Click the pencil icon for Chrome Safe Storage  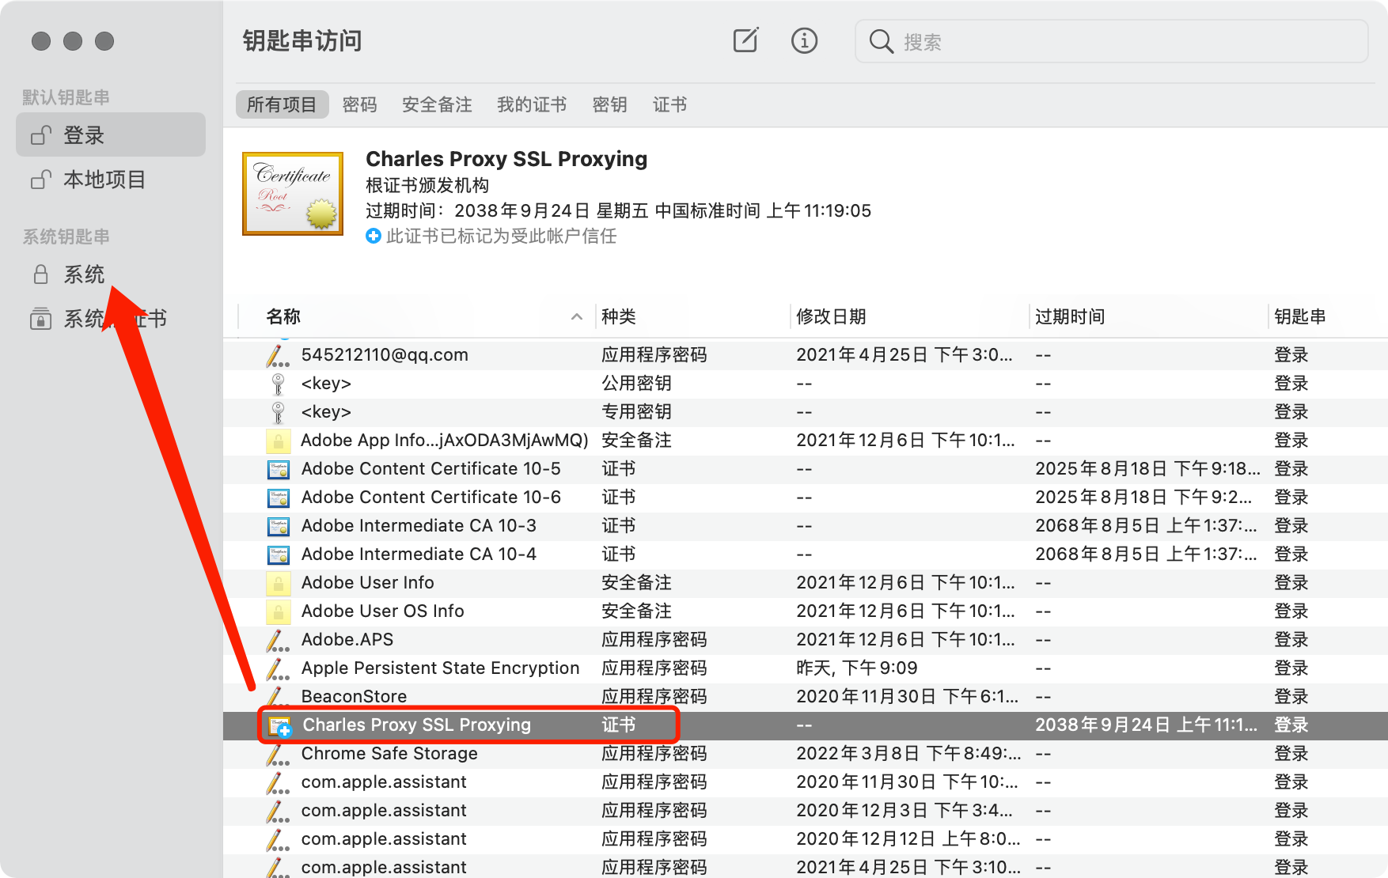tap(278, 754)
